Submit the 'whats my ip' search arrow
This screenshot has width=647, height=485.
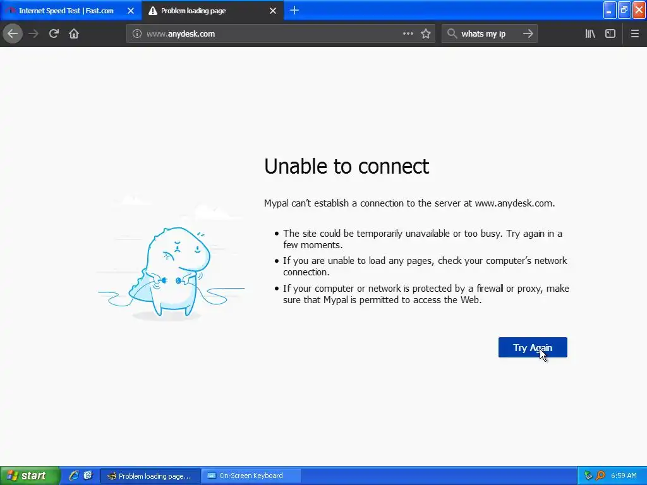click(528, 34)
